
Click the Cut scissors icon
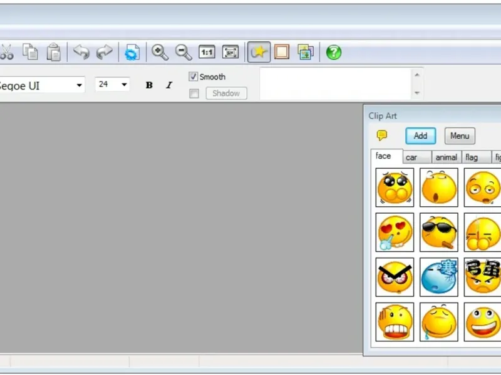click(6, 52)
